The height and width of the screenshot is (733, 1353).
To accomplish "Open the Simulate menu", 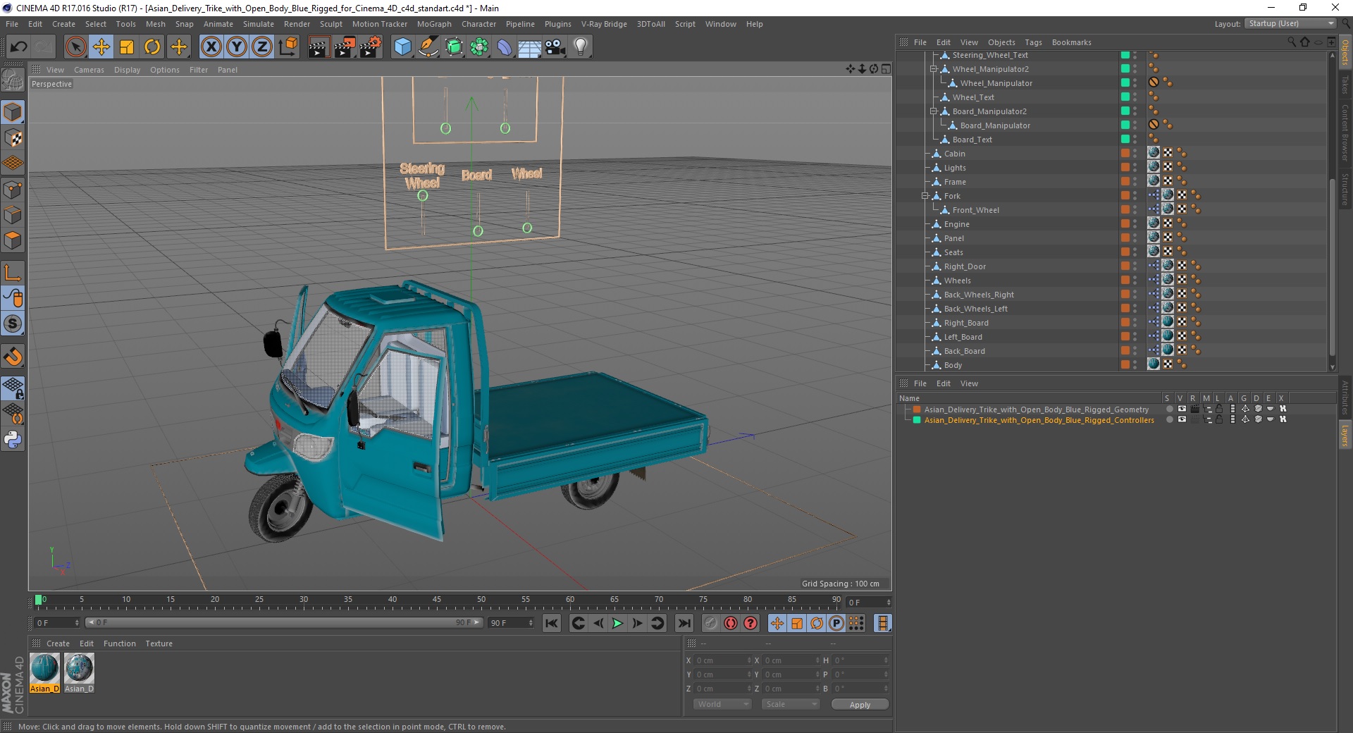I will pyautogui.click(x=258, y=24).
